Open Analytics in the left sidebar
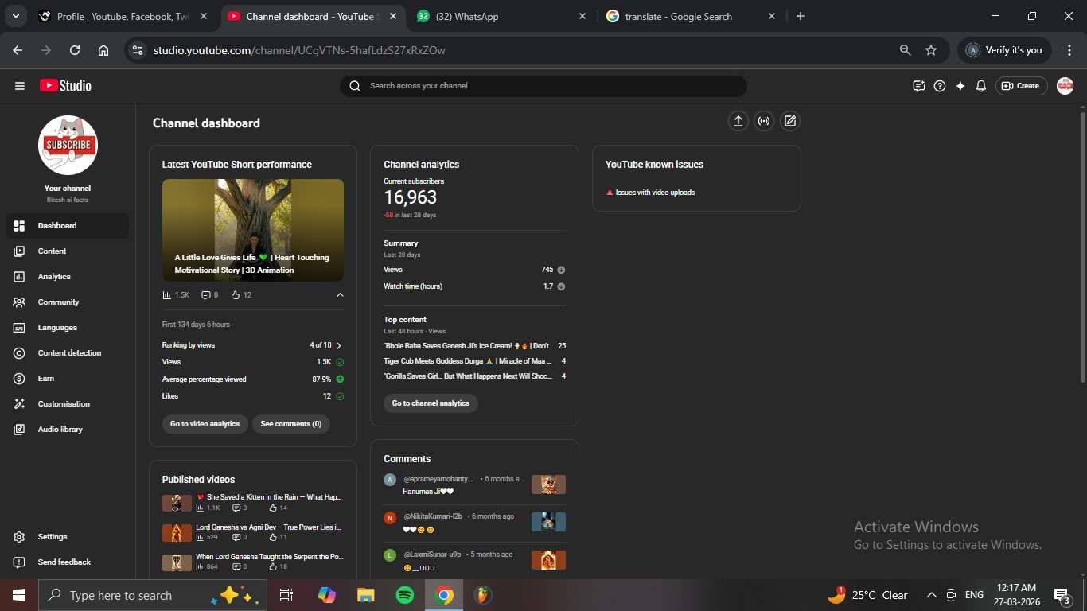 (x=54, y=277)
